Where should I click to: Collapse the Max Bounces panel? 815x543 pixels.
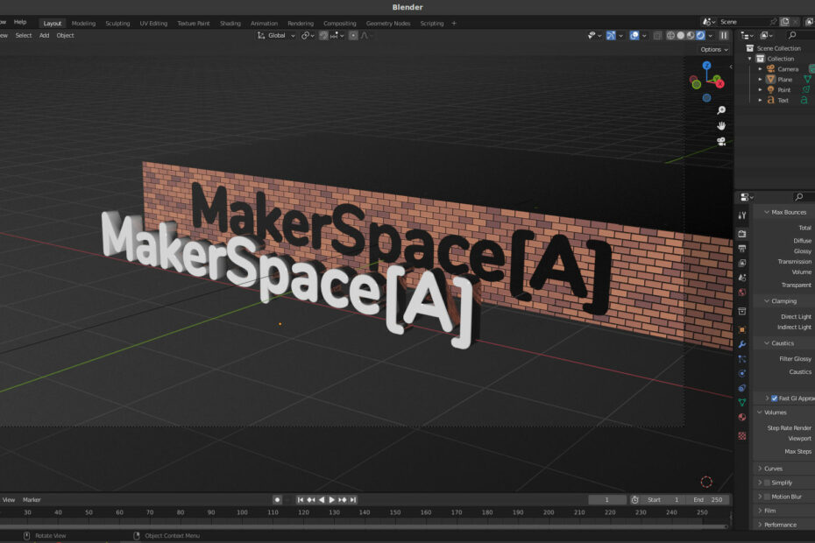click(x=767, y=212)
